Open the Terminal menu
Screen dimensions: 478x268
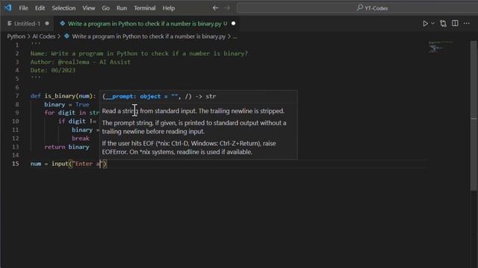pos(145,8)
